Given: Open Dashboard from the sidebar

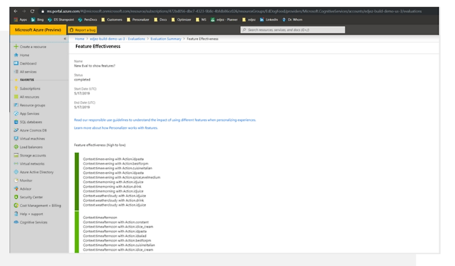Looking at the screenshot, I should pos(25,64).
